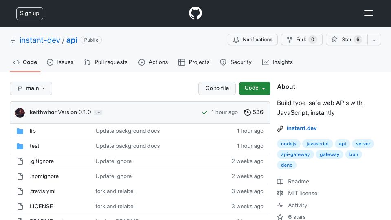
Task: Star the repository with Star button
Action: click(x=347, y=40)
